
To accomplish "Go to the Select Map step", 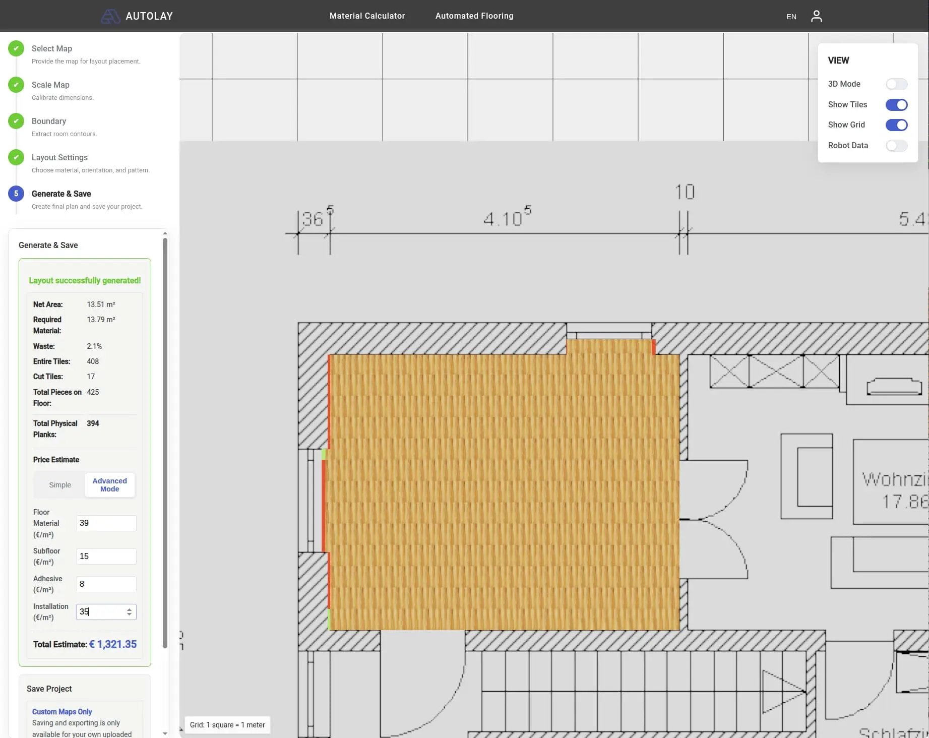I will [x=52, y=48].
